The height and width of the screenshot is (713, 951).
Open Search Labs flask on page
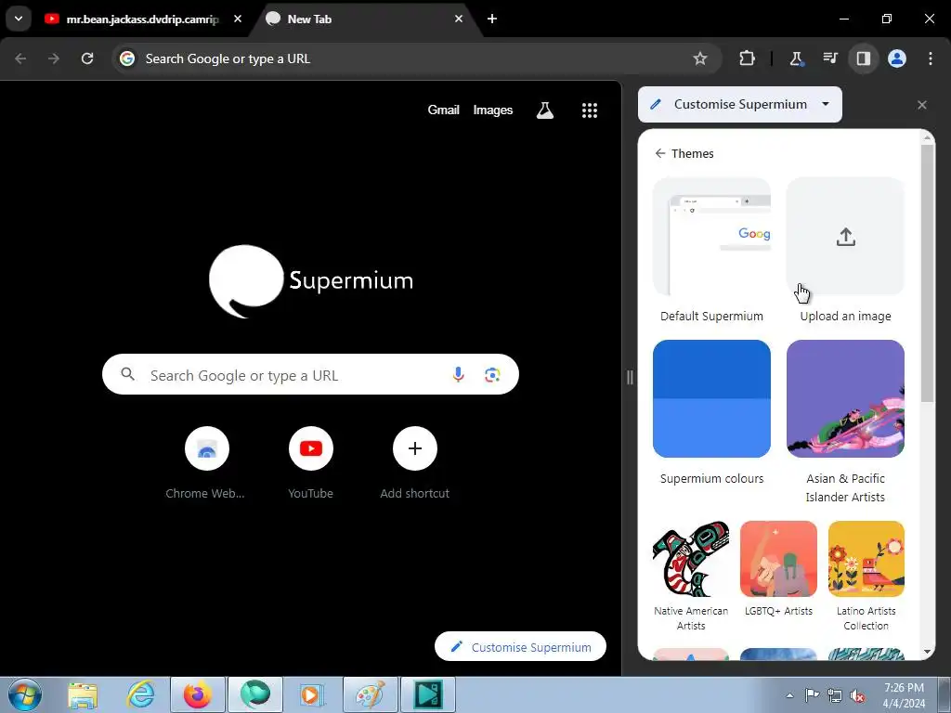click(544, 110)
